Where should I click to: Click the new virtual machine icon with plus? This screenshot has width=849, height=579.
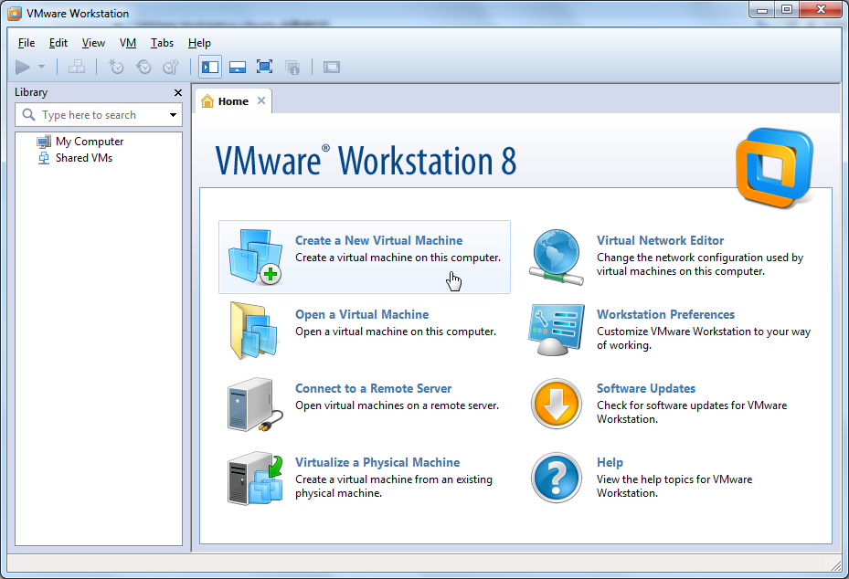tap(255, 257)
